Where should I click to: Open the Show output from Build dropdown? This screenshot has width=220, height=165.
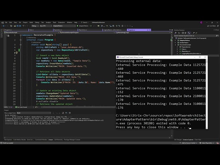34,113
